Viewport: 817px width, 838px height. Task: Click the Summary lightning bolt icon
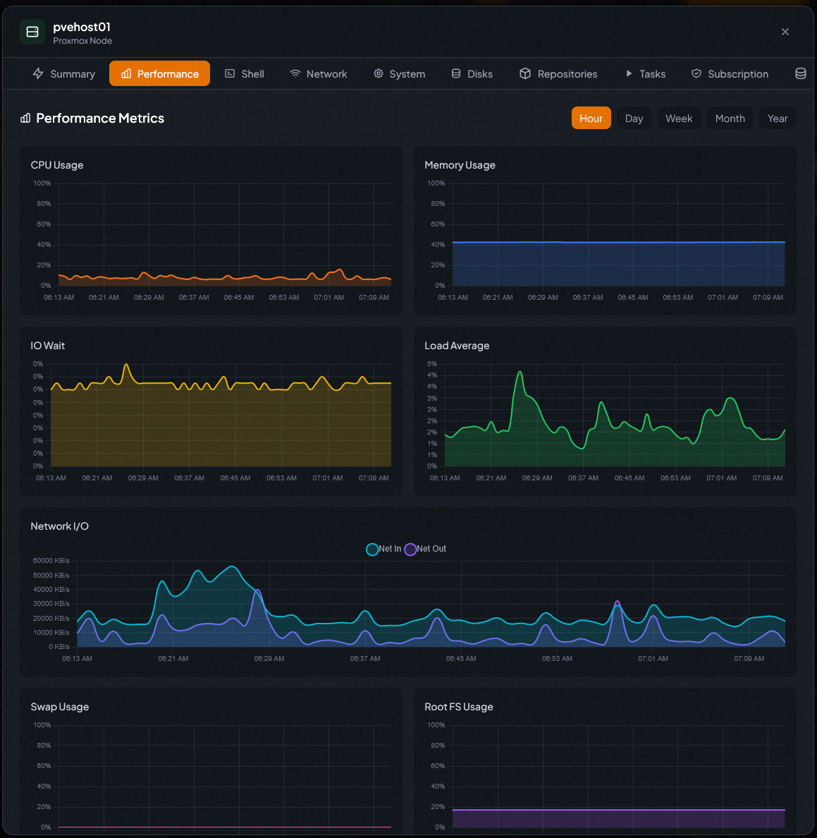tap(38, 73)
